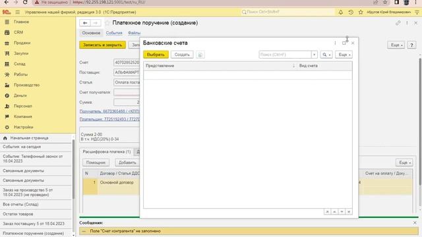Image resolution: width=422 pixels, height=237 pixels.
Task: Open Еще menu in Банковские счета dialog
Action: 344,55
